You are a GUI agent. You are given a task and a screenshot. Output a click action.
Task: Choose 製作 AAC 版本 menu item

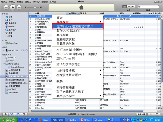[x=77, y=31]
